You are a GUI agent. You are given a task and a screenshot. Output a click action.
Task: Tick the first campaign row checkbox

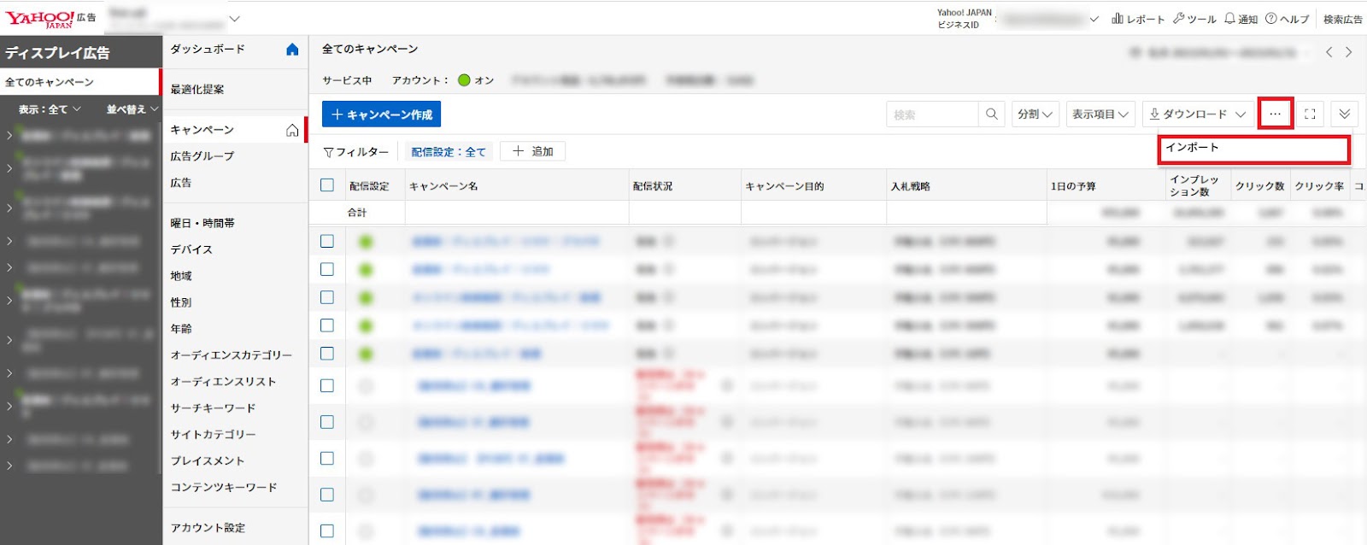327,242
